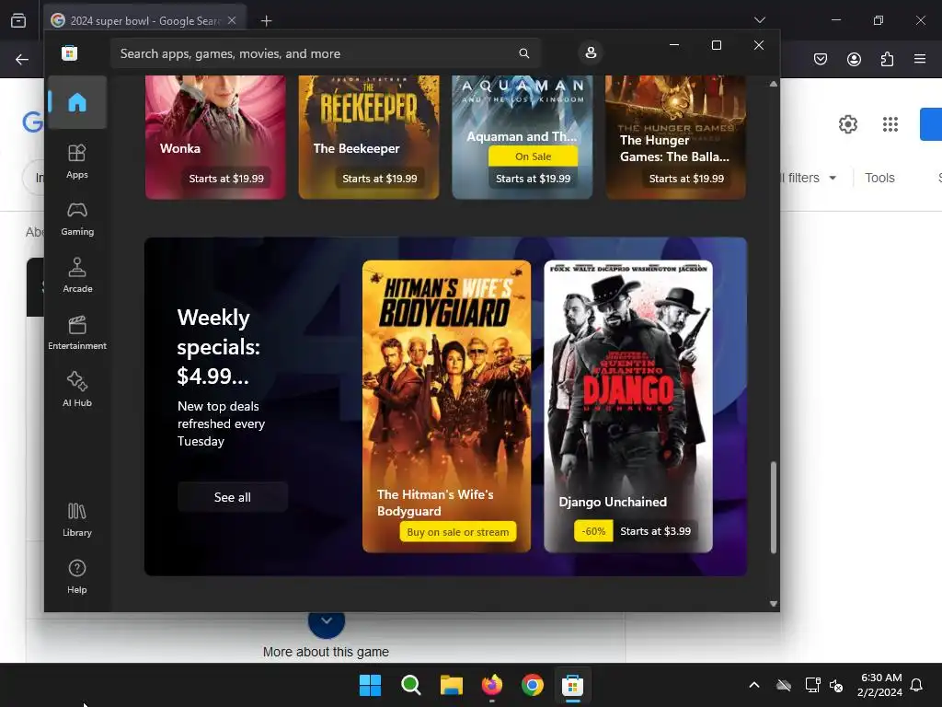The height and width of the screenshot is (707, 942).
Task: Click the muted volume tray icon
Action: click(836, 685)
